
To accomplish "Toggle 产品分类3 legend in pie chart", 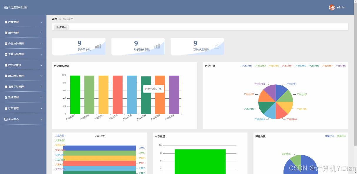I will point(273,66).
